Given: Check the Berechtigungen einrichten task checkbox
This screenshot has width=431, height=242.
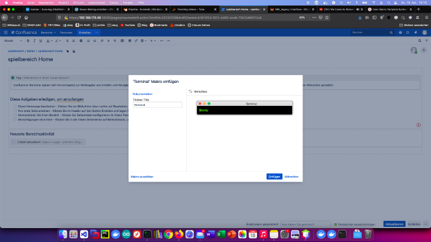Looking at the screenshot, I should (x=15, y=120).
